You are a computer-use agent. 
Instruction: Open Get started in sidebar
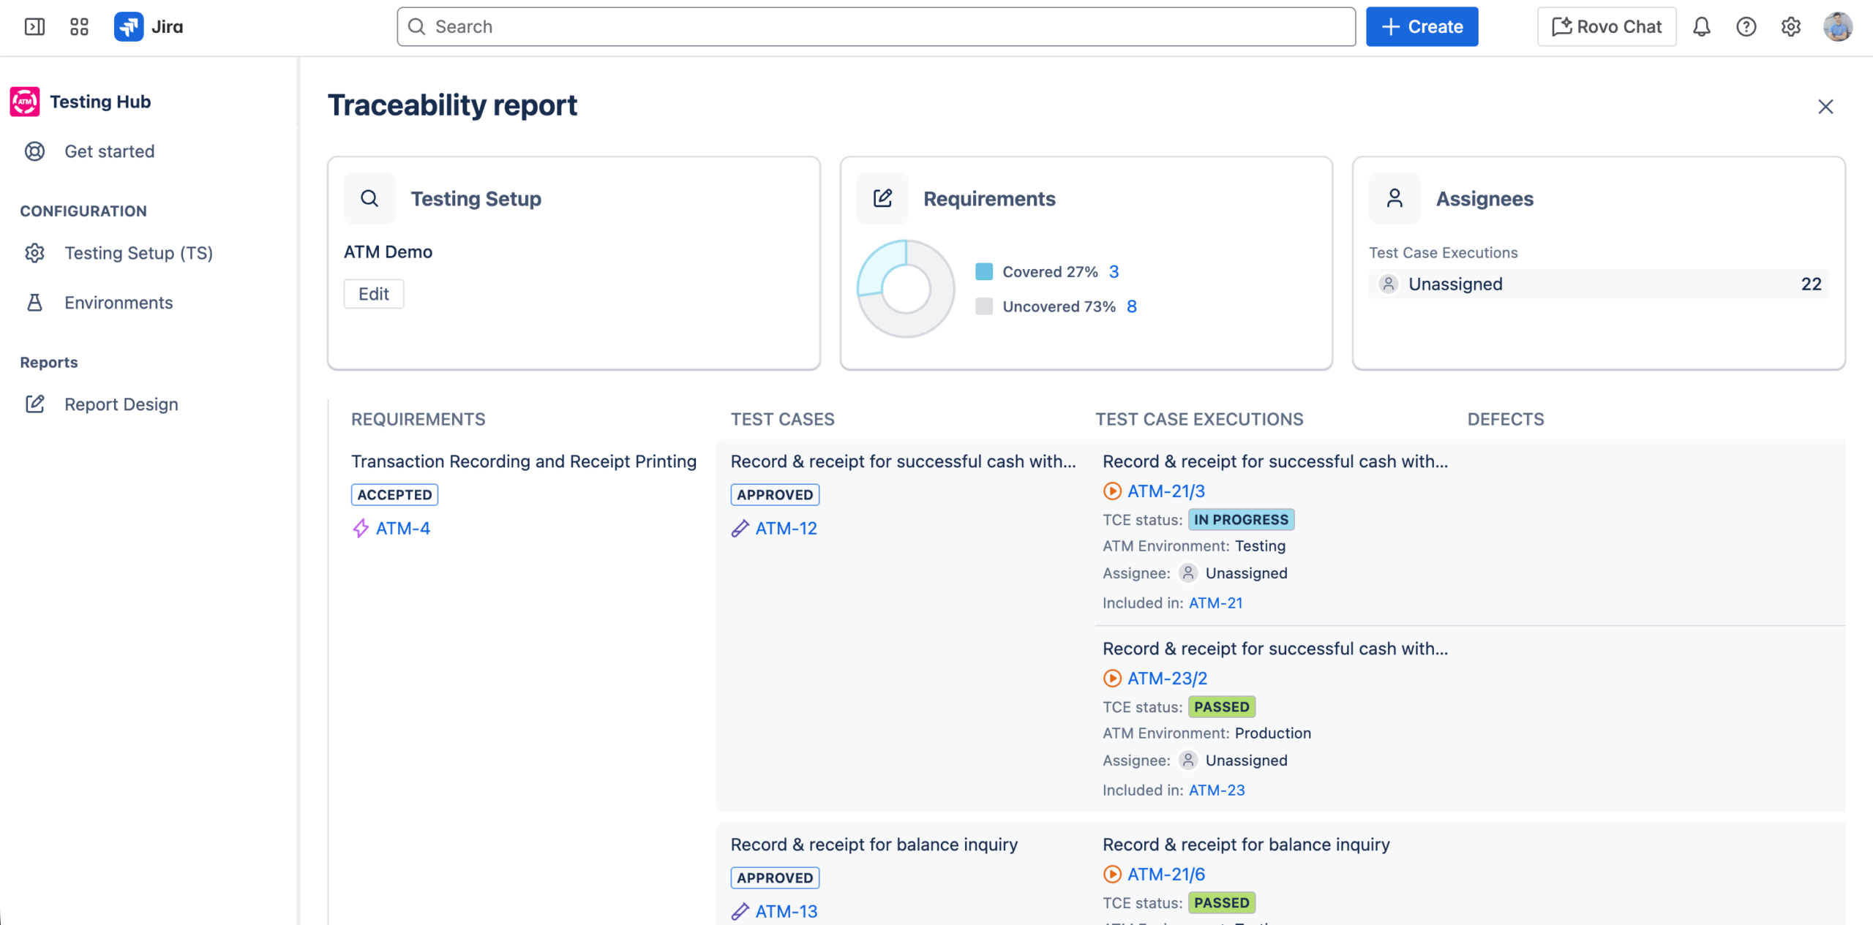[x=109, y=151]
